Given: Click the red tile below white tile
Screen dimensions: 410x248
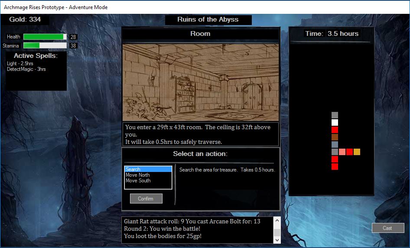Looking at the screenshot, I should tap(335, 130).
